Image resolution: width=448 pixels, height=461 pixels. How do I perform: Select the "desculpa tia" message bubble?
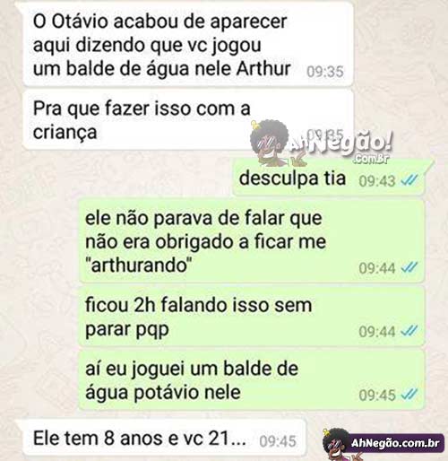(329, 178)
